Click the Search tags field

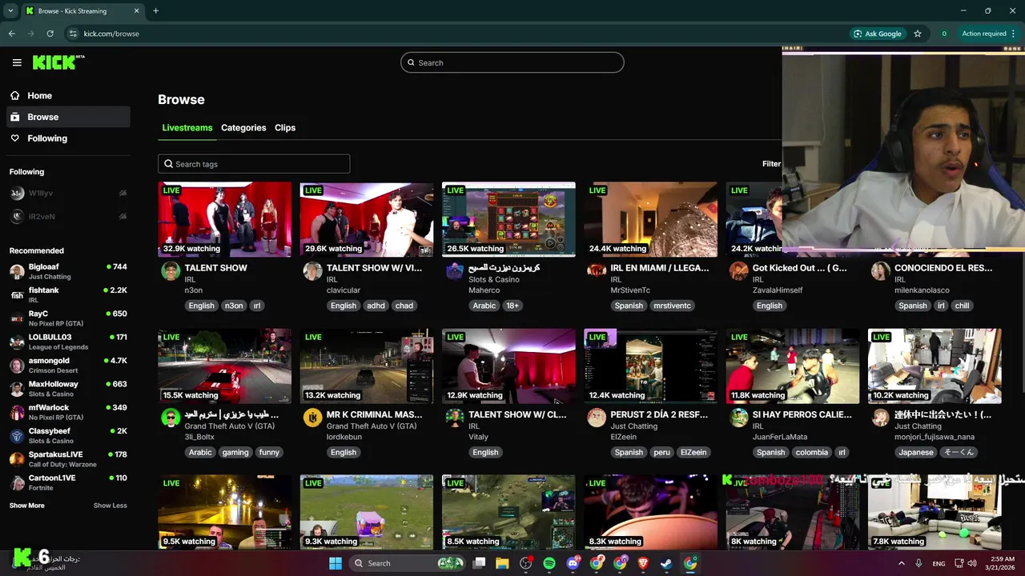(254, 164)
